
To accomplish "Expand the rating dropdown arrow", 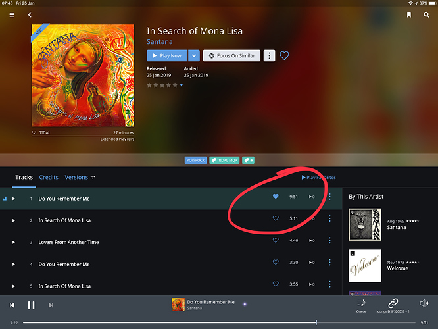I will pos(182,86).
